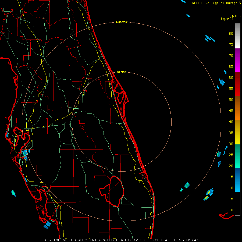Select the black bottom segment of color scale
The height and width of the screenshot is (242, 242).
coord(237,204)
